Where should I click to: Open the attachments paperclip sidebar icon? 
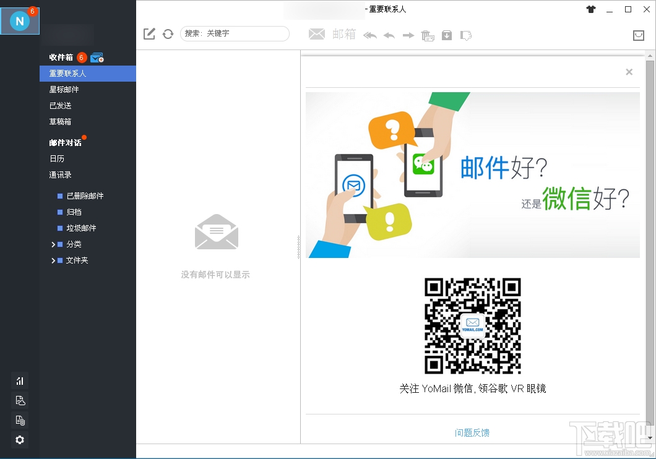pyautogui.click(x=20, y=420)
